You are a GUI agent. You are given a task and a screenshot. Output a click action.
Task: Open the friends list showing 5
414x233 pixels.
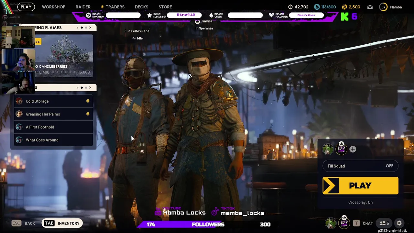(x=384, y=223)
